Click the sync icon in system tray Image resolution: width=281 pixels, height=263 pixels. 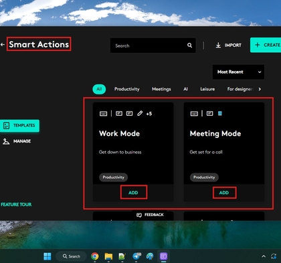pos(274,256)
